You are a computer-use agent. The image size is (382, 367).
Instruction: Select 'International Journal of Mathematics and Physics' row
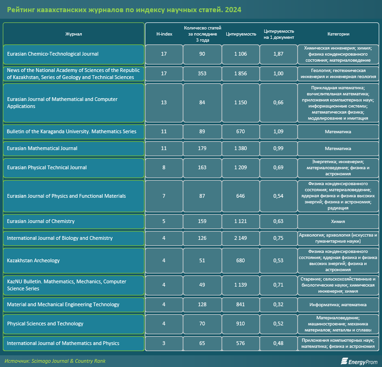(x=73, y=343)
